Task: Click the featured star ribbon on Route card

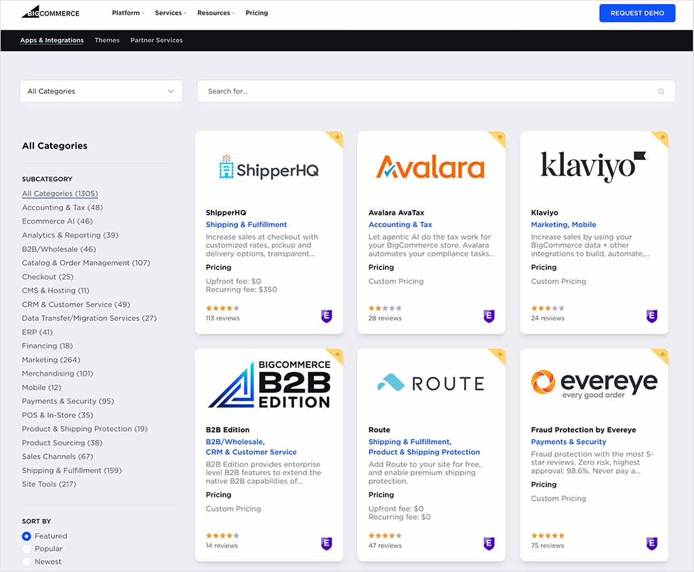Action: pos(499,354)
